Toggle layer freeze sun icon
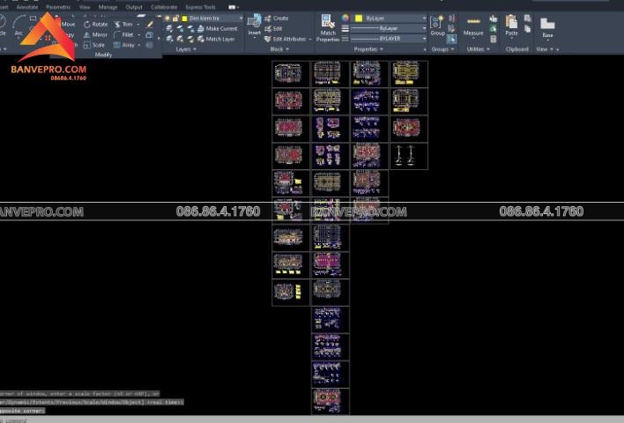The width and height of the screenshot is (624, 423). pos(167,19)
